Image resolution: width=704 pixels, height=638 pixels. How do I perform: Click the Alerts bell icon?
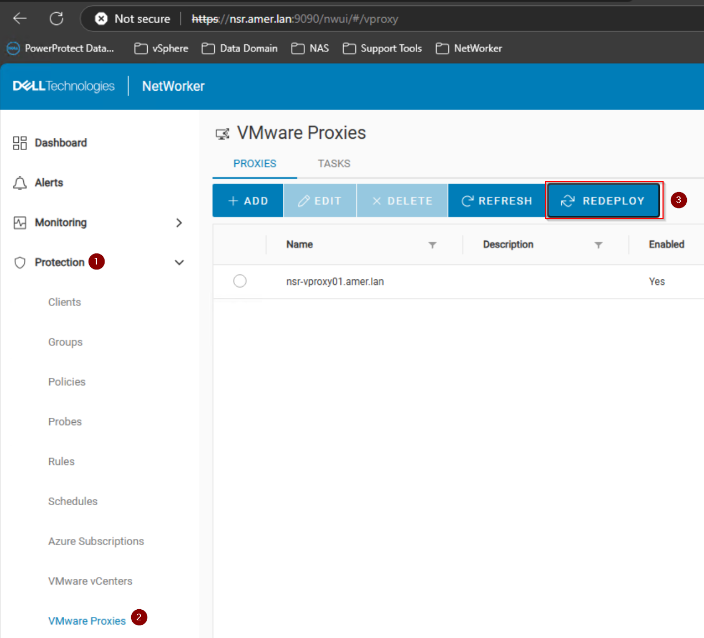[x=20, y=183]
